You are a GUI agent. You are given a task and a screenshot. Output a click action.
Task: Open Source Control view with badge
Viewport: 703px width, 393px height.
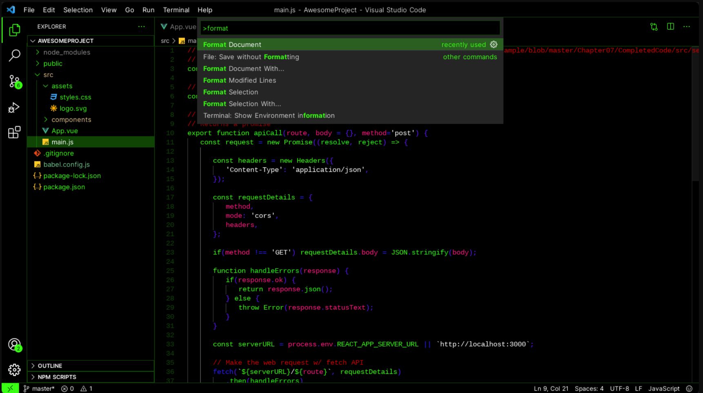click(x=14, y=82)
